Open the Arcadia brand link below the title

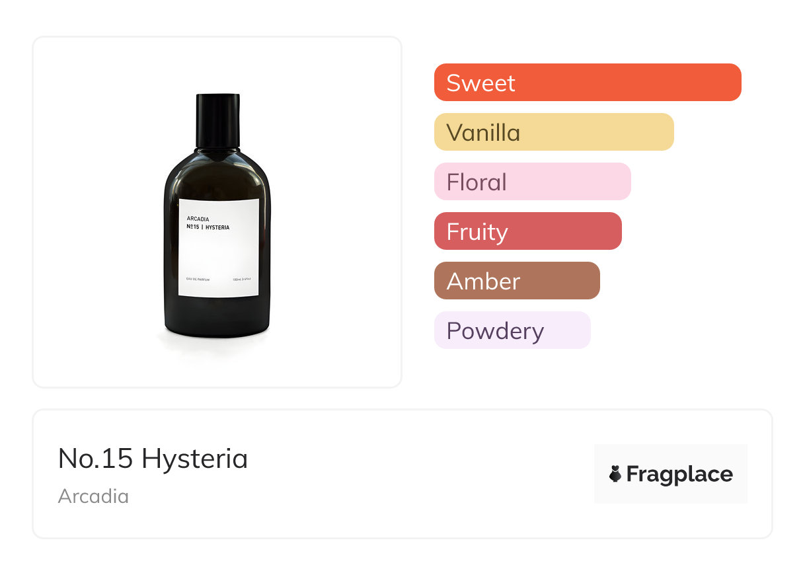[93, 496]
